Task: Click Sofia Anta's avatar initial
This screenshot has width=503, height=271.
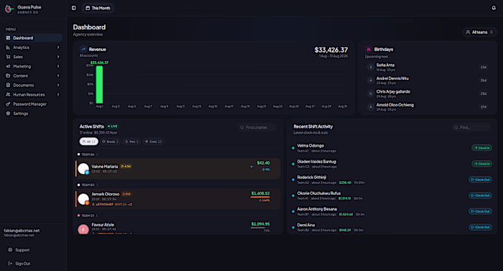Action: [371, 67]
